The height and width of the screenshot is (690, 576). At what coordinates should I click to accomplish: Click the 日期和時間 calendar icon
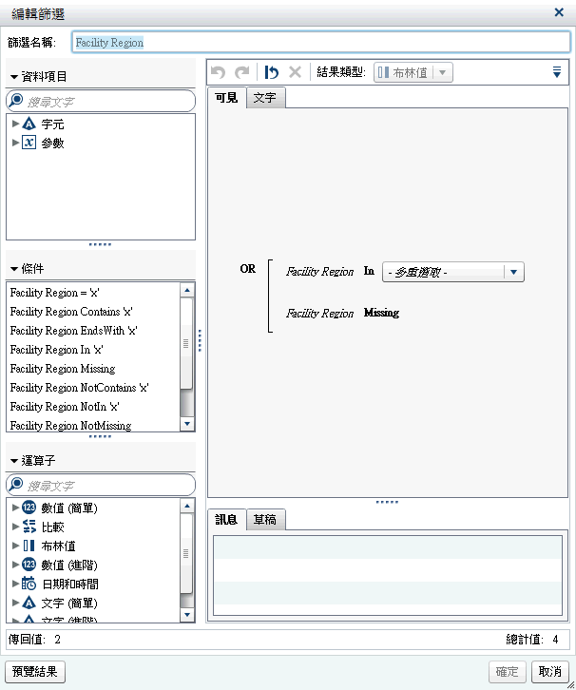coord(29,584)
